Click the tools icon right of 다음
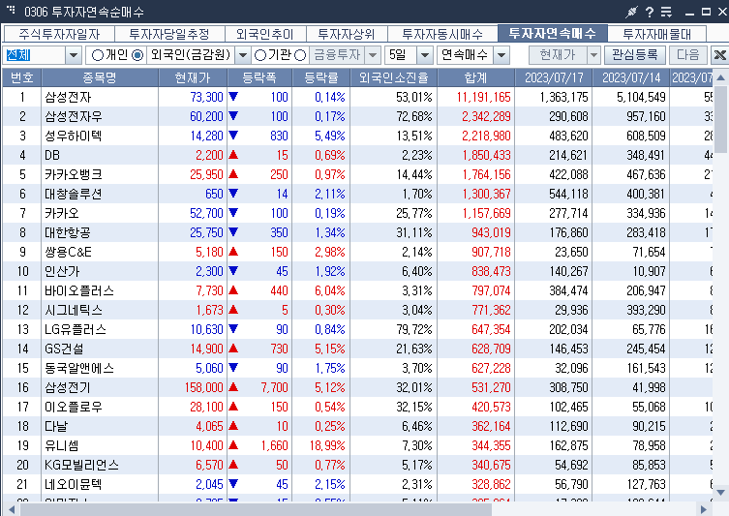This screenshot has height=516, width=729. tap(719, 55)
